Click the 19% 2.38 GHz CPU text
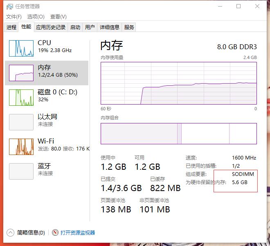270x246 pixels. click(55, 50)
